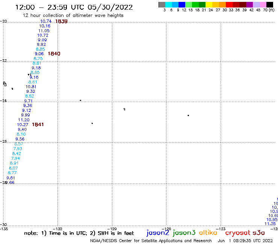Click the generation timestamp 08:29:35 UTC 2022
Viewport: 278px width, 244px height.
tap(253, 241)
